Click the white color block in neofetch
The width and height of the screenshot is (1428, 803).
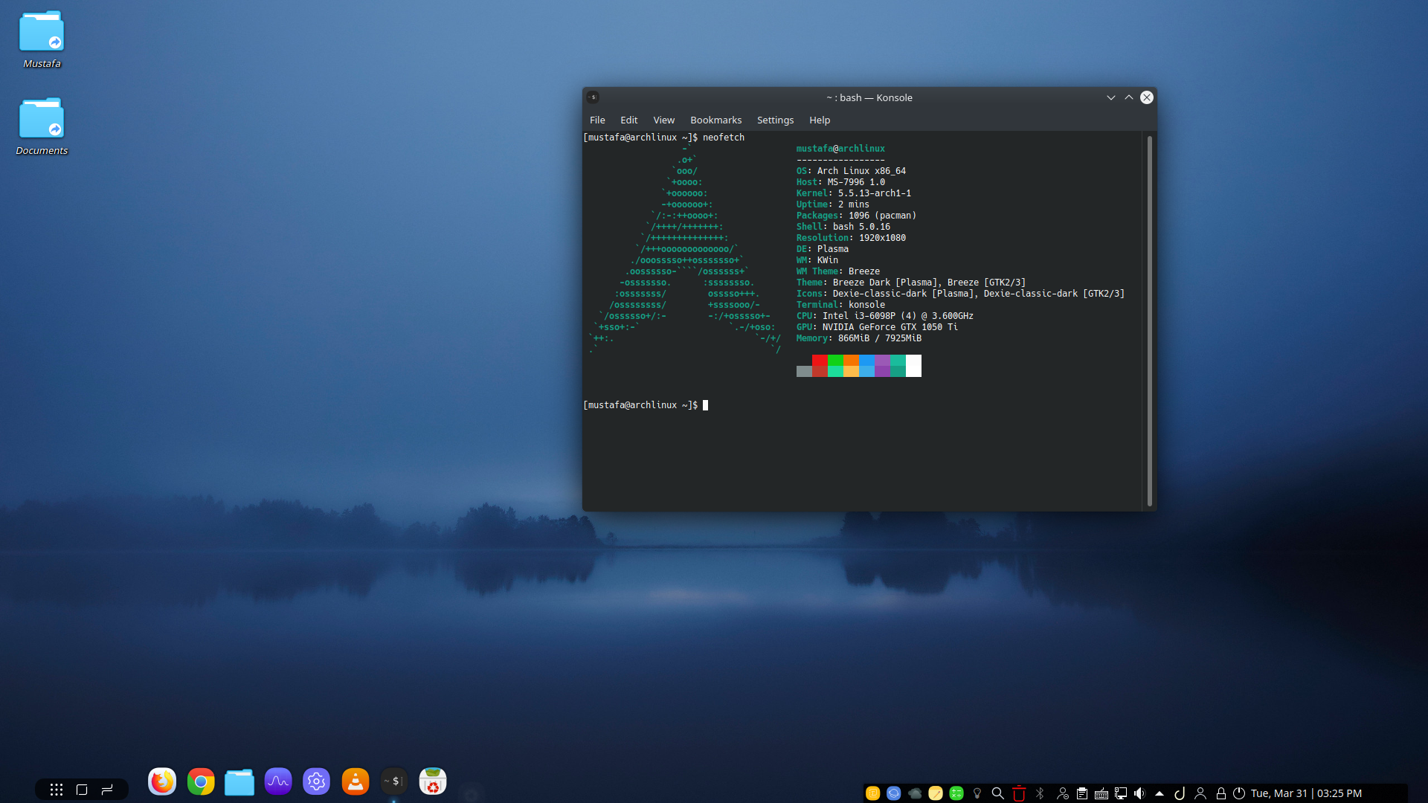[x=913, y=365]
